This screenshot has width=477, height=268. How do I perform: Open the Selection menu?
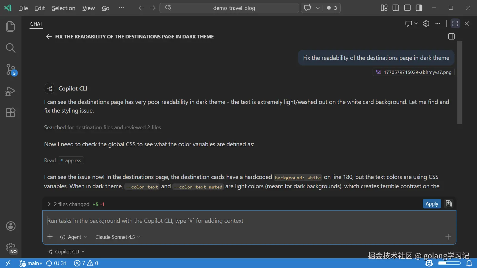point(64,8)
